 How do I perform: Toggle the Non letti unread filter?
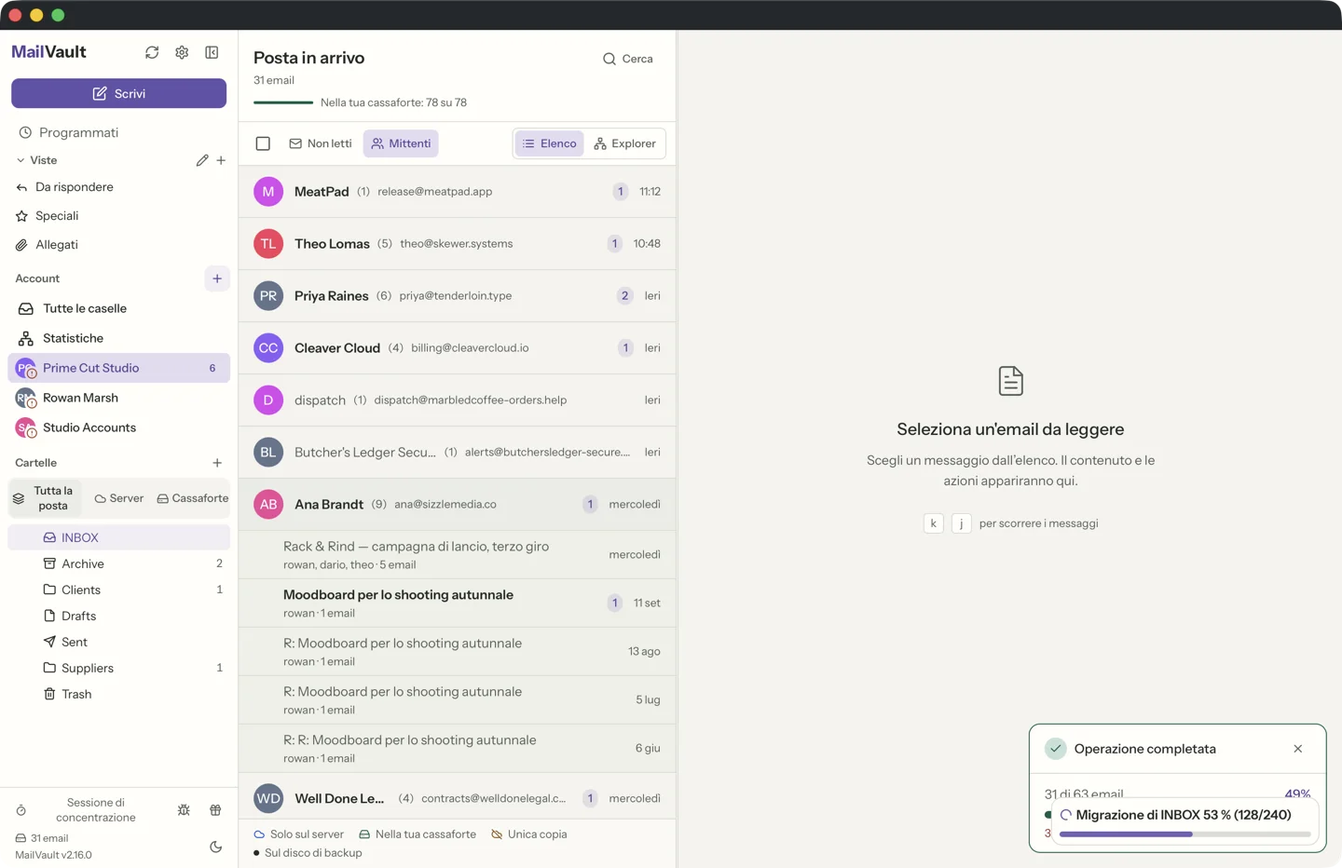click(321, 143)
